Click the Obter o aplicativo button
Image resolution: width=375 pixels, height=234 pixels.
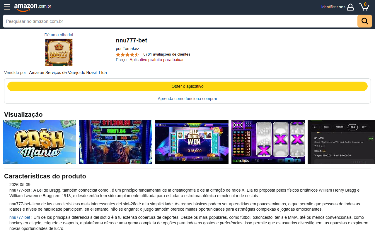(187, 86)
